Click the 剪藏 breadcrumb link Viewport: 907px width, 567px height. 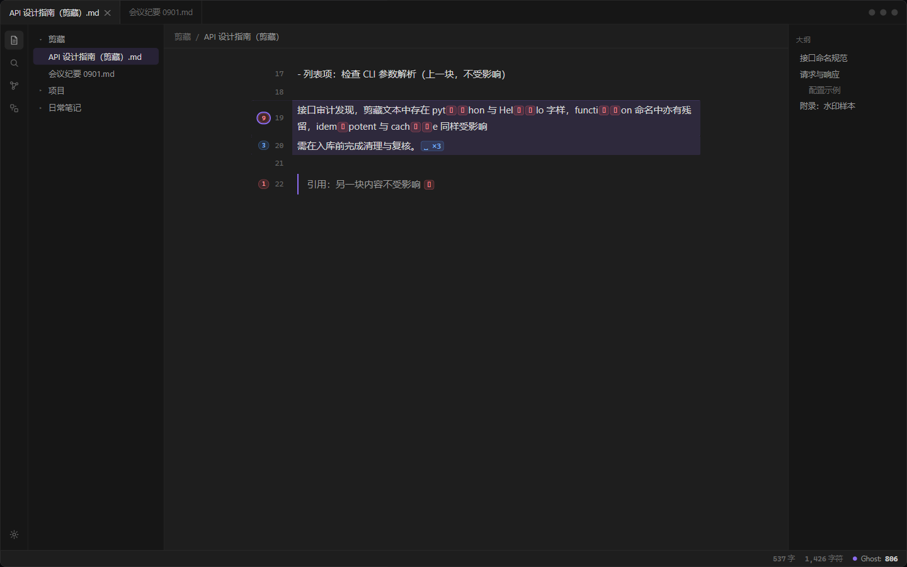click(183, 37)
